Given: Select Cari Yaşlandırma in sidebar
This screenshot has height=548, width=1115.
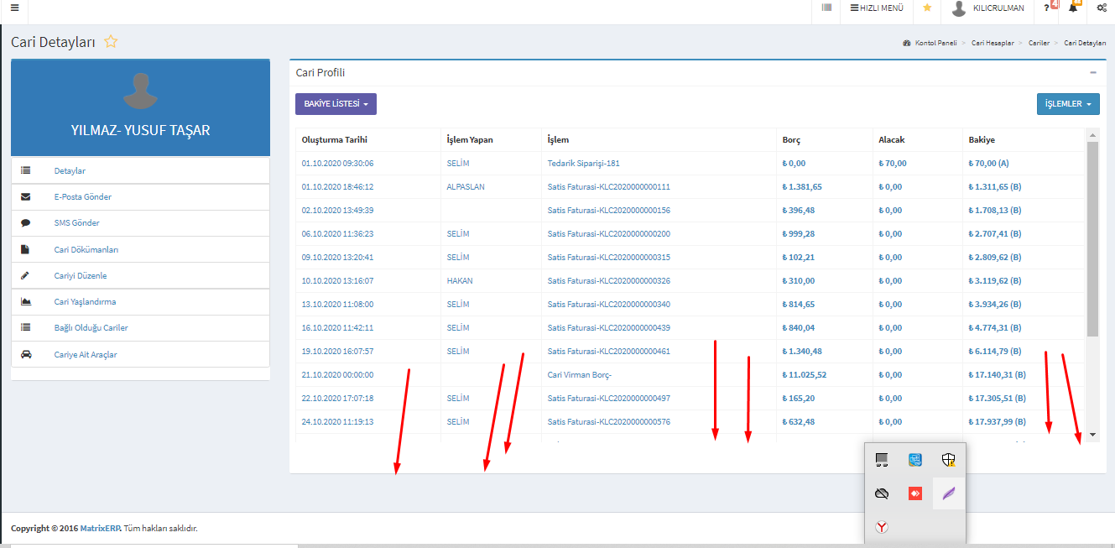Looking at the screenshot, I should (85, 302).
